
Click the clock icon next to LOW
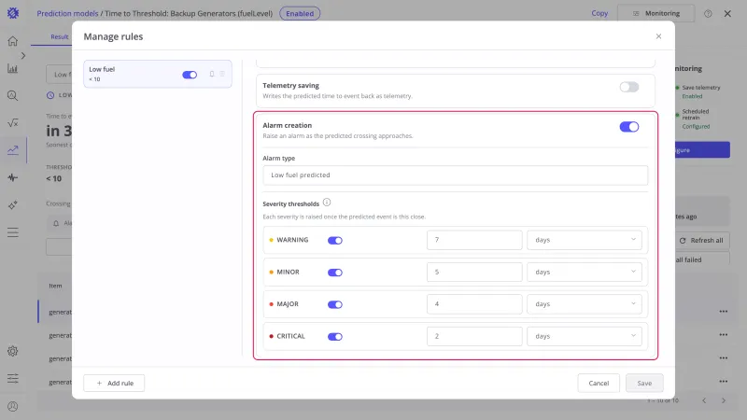tap(50, 95)
